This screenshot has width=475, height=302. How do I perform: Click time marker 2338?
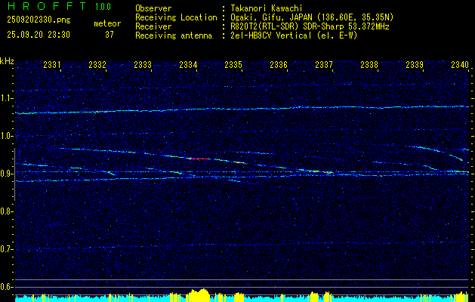(369, 64)
